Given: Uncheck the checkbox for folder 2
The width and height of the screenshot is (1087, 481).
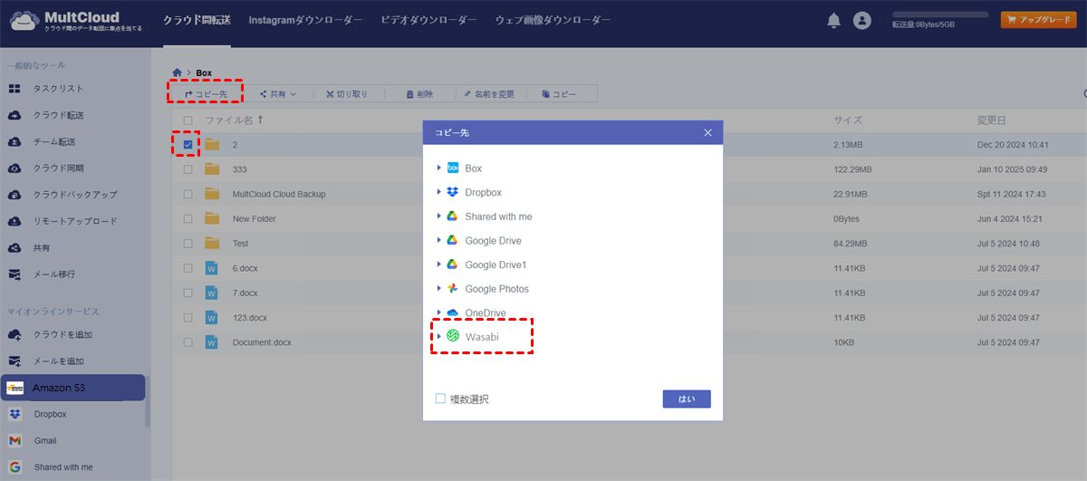Looking at the screenshot, I should click(x=188, y=144).
